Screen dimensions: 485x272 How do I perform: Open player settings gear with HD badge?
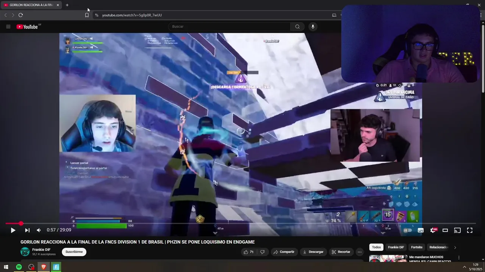[433, 230]
